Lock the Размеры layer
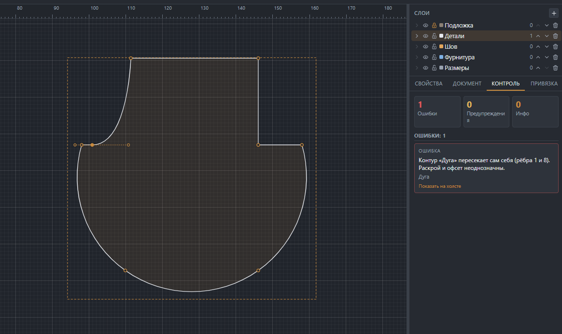 [x=434, y=68]
